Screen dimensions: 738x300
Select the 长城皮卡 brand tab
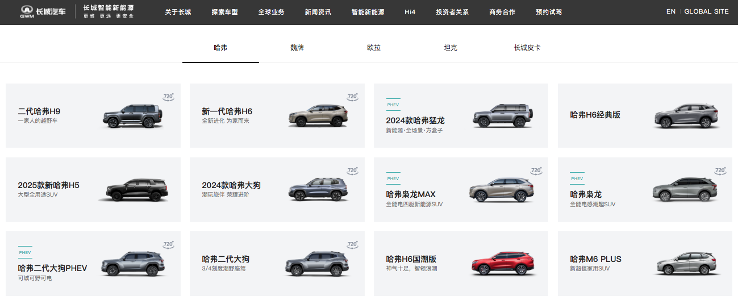click(527, 48)
